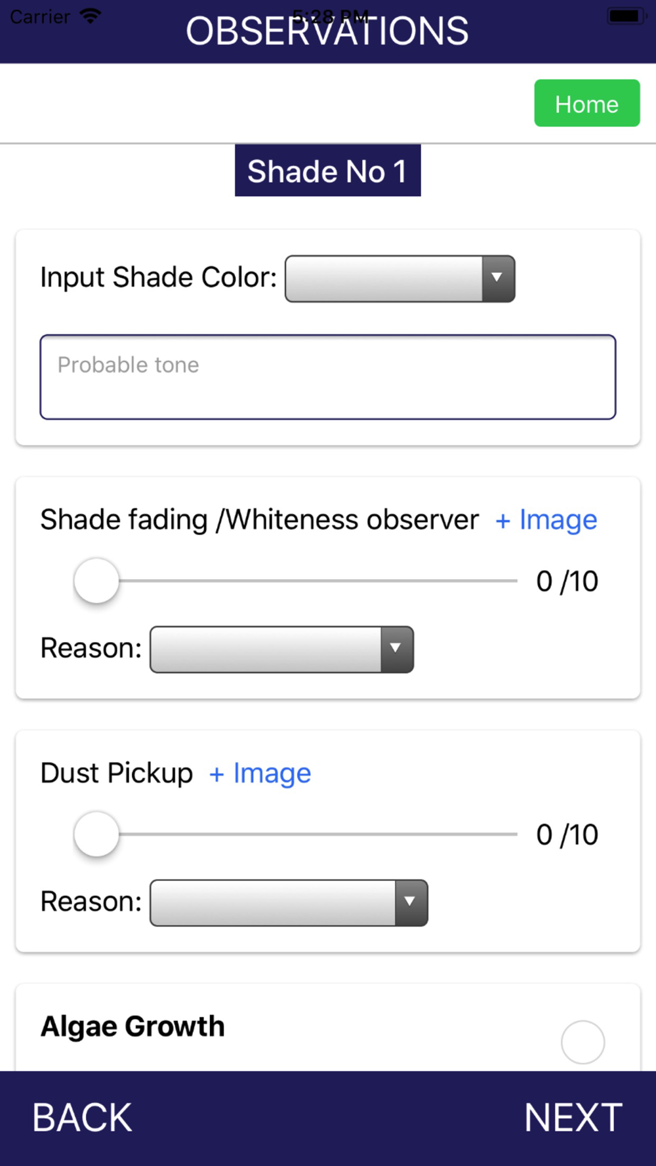The width and height of the screenshot is (656, 1166).
Task: Click the Input Shade Color dropdown arrow
Action: (498, 279)
